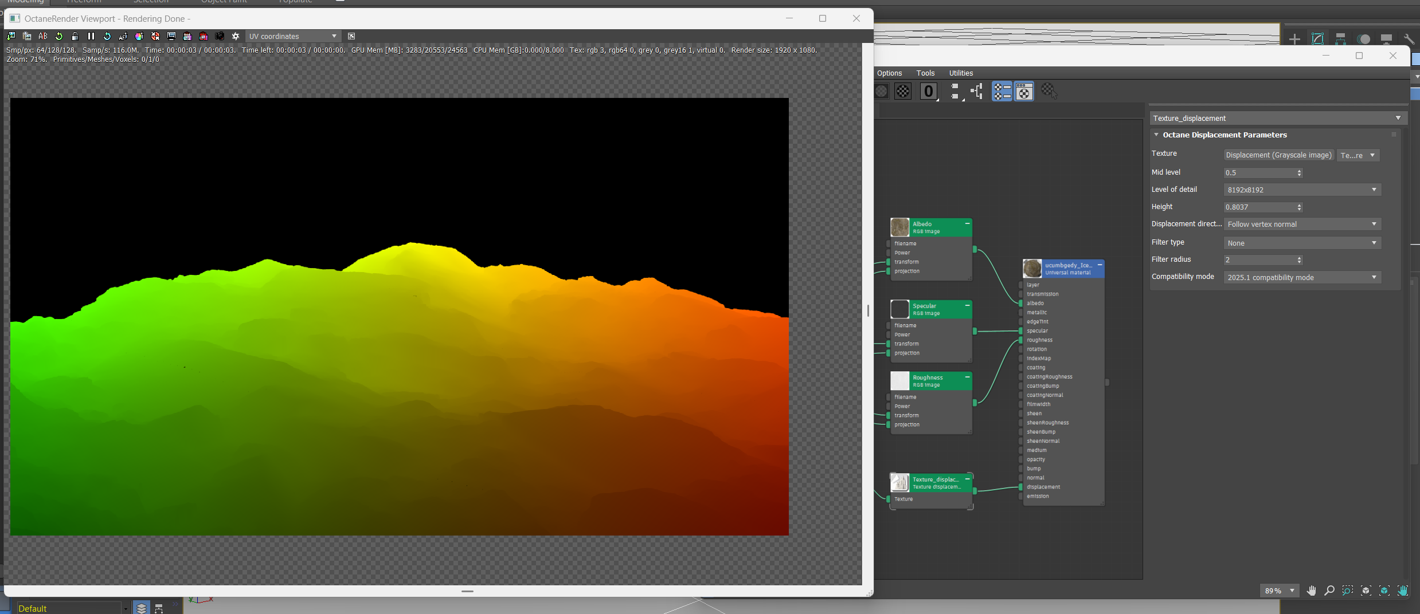Collapse the Roughness node with its minus button
This screenshot has height=614, width=1420.
coord(968,377)
